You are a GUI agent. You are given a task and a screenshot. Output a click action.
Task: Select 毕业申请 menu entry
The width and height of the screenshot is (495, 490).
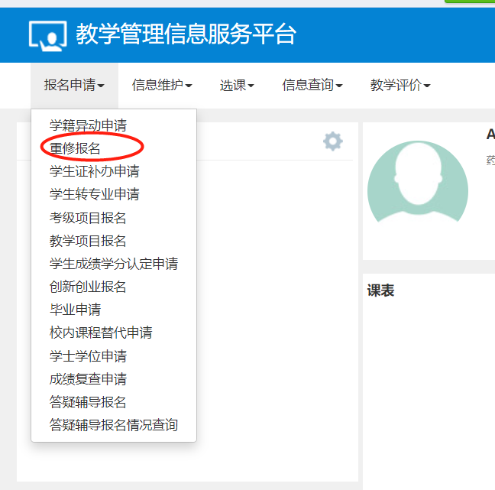pos(75,310)
